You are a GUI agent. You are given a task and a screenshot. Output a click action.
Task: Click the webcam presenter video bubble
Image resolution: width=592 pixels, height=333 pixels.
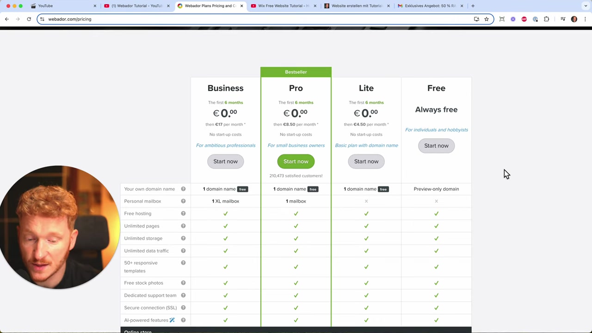click(x=59, y=227)
